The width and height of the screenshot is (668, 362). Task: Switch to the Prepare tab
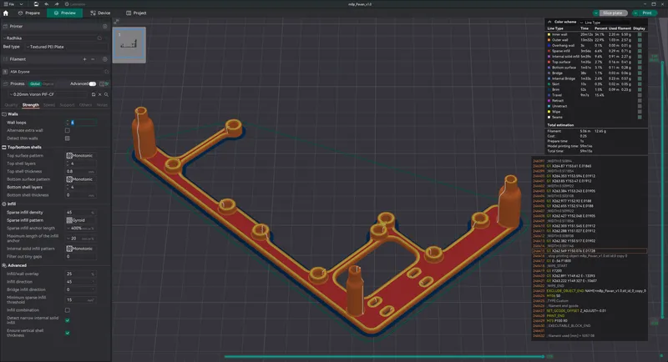[x=29, y=13]
